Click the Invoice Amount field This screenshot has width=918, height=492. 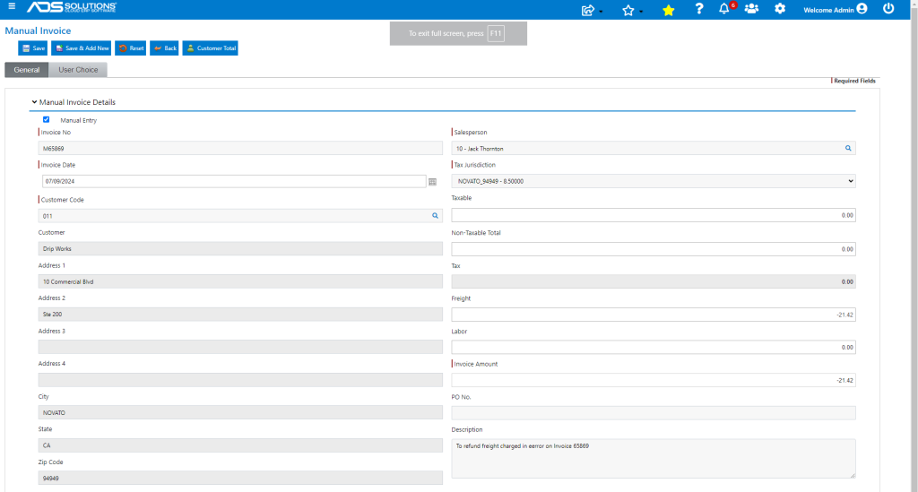tap(654, 380)
